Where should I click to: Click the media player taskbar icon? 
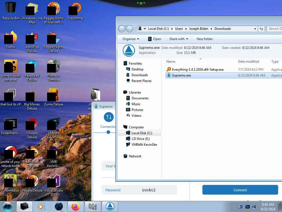click(41, 206)
